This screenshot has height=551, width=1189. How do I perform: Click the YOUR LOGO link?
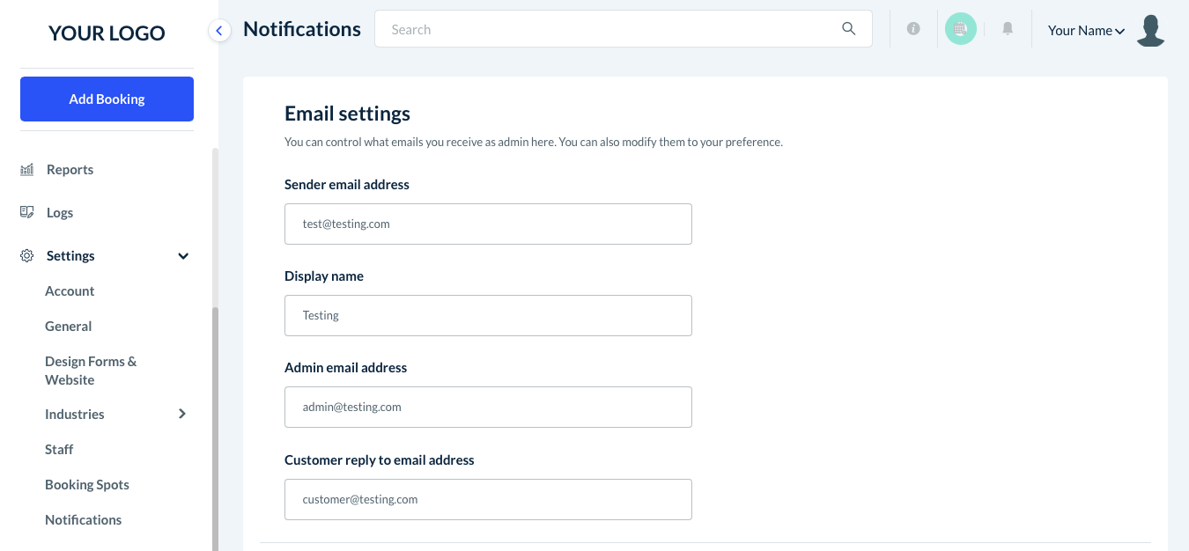[x=107, y=33]
